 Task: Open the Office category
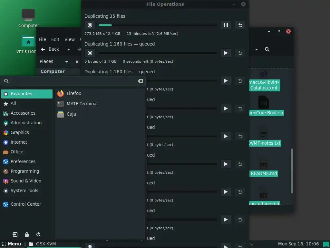pyautogui.click(x=27, y=152)
